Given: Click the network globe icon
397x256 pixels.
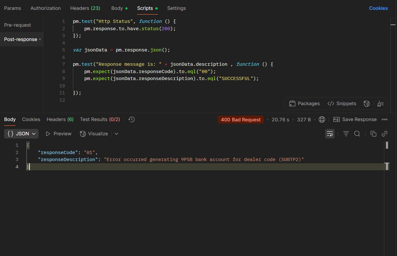Looking at the screenshot, I should click(x=322, y=119).
